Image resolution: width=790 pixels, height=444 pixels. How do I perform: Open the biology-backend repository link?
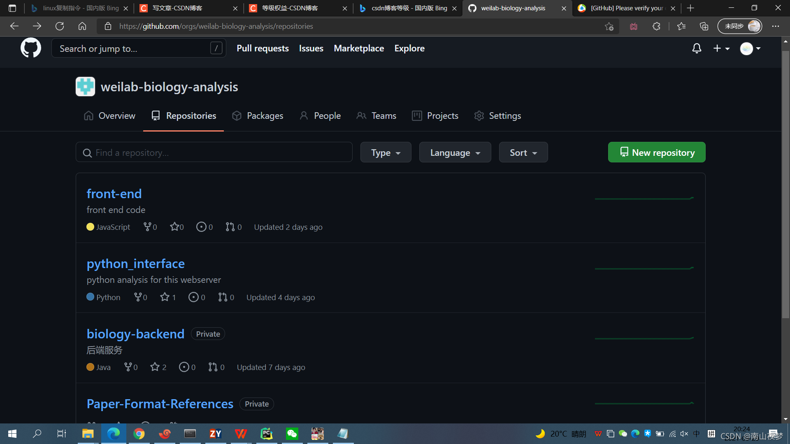[135, 334]
